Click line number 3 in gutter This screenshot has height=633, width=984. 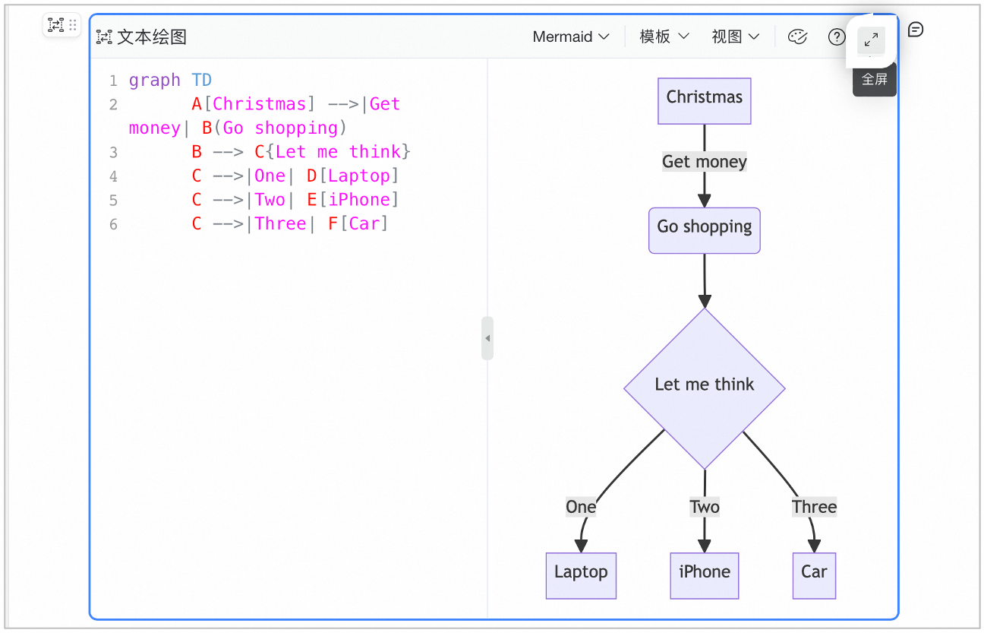(x=113, y=153)
